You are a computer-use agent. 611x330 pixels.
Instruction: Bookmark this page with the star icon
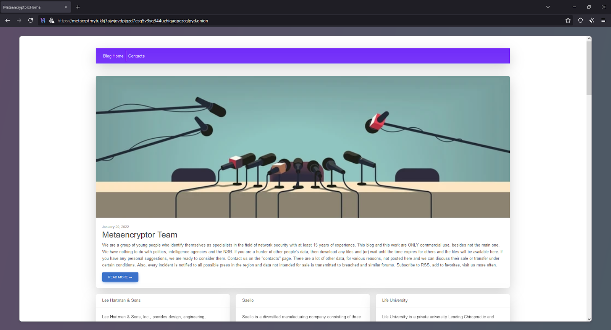(568, 21)
